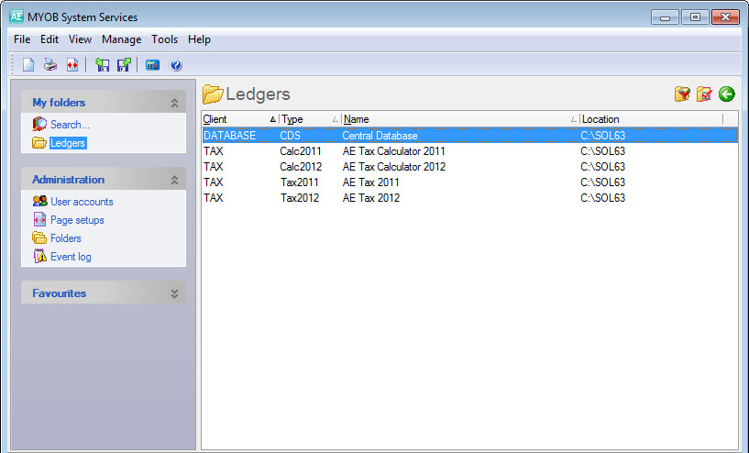Click the page setup toolbar icon

click(72, 64)
